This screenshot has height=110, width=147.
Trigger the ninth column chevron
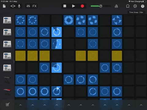tap(117, 105)
